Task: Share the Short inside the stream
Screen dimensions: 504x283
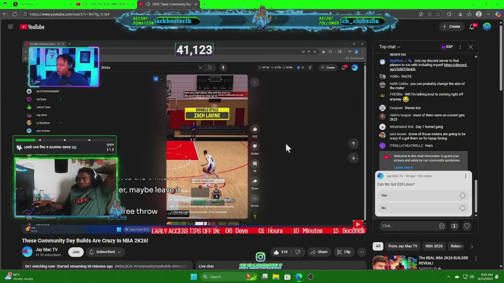Action: coord(255,181)
